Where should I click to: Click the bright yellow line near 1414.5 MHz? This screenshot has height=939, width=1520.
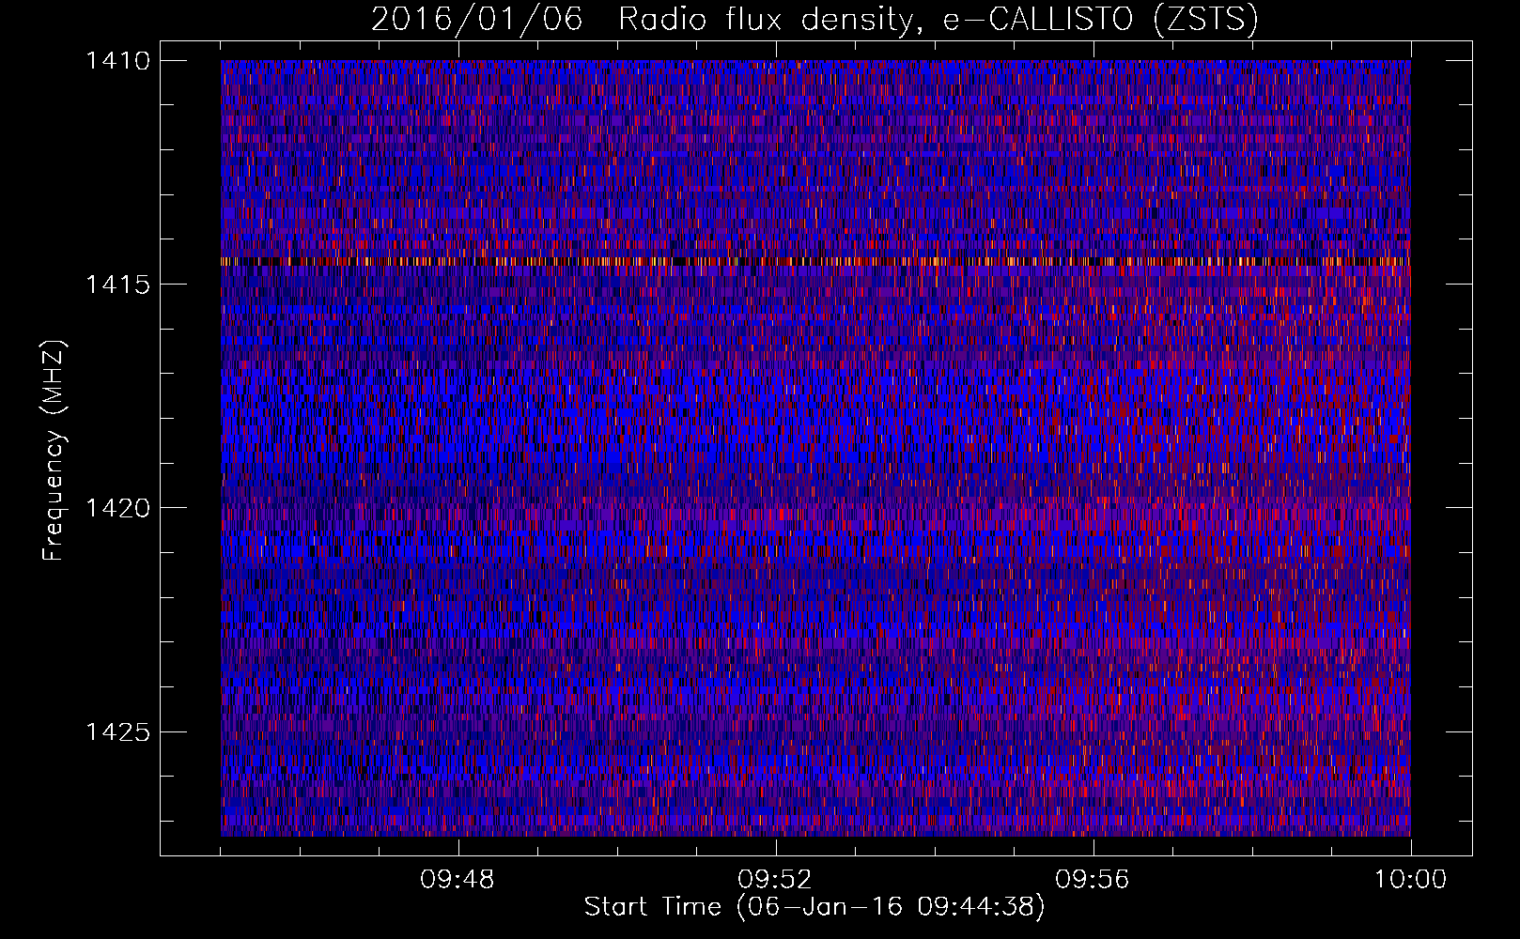tap(815, 261)
